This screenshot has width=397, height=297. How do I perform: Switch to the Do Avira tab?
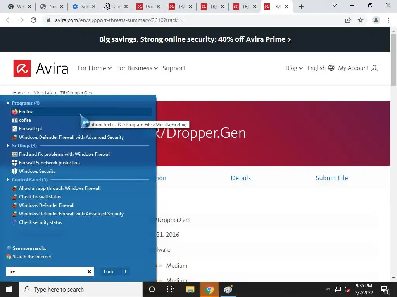(148, 7)
